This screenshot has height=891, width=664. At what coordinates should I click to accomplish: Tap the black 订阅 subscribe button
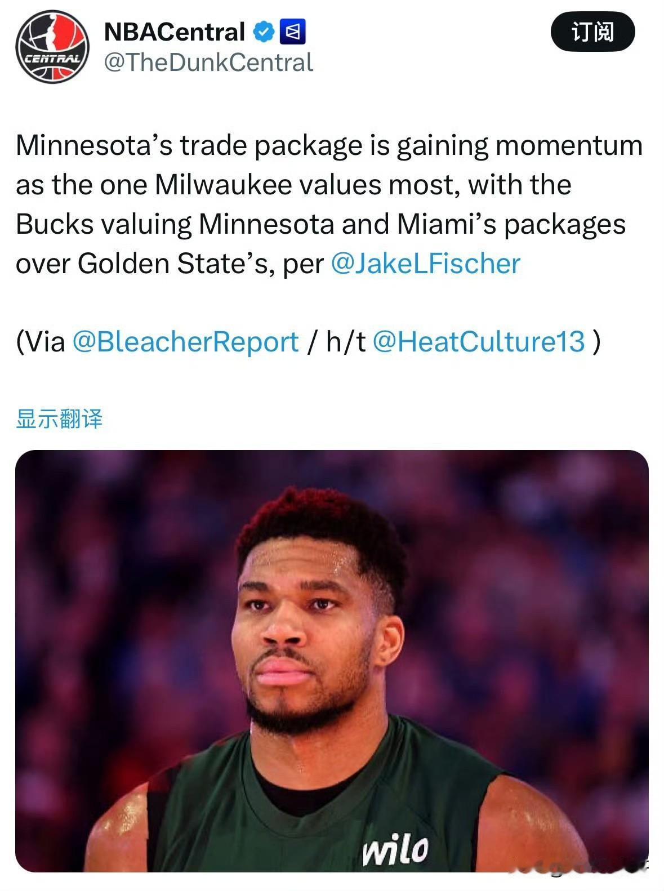(592, 32)
